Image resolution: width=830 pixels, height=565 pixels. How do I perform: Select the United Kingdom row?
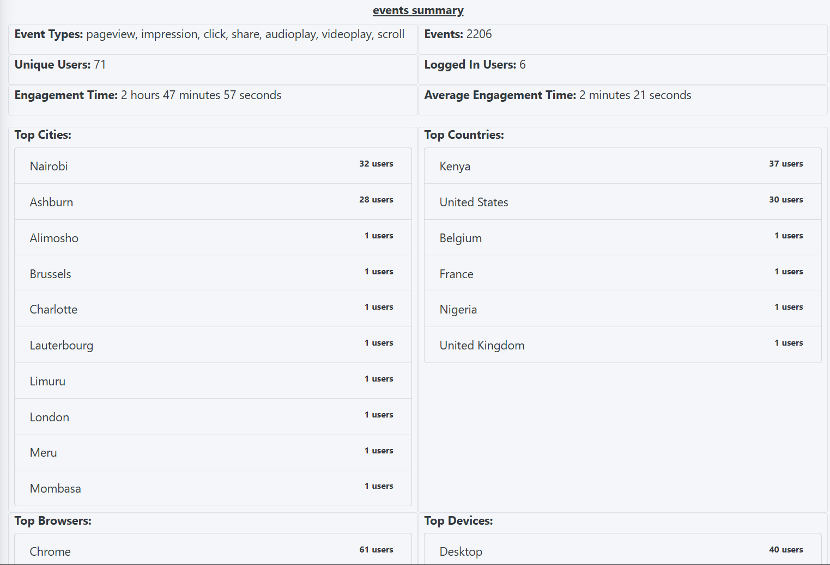tap(622, 345)
